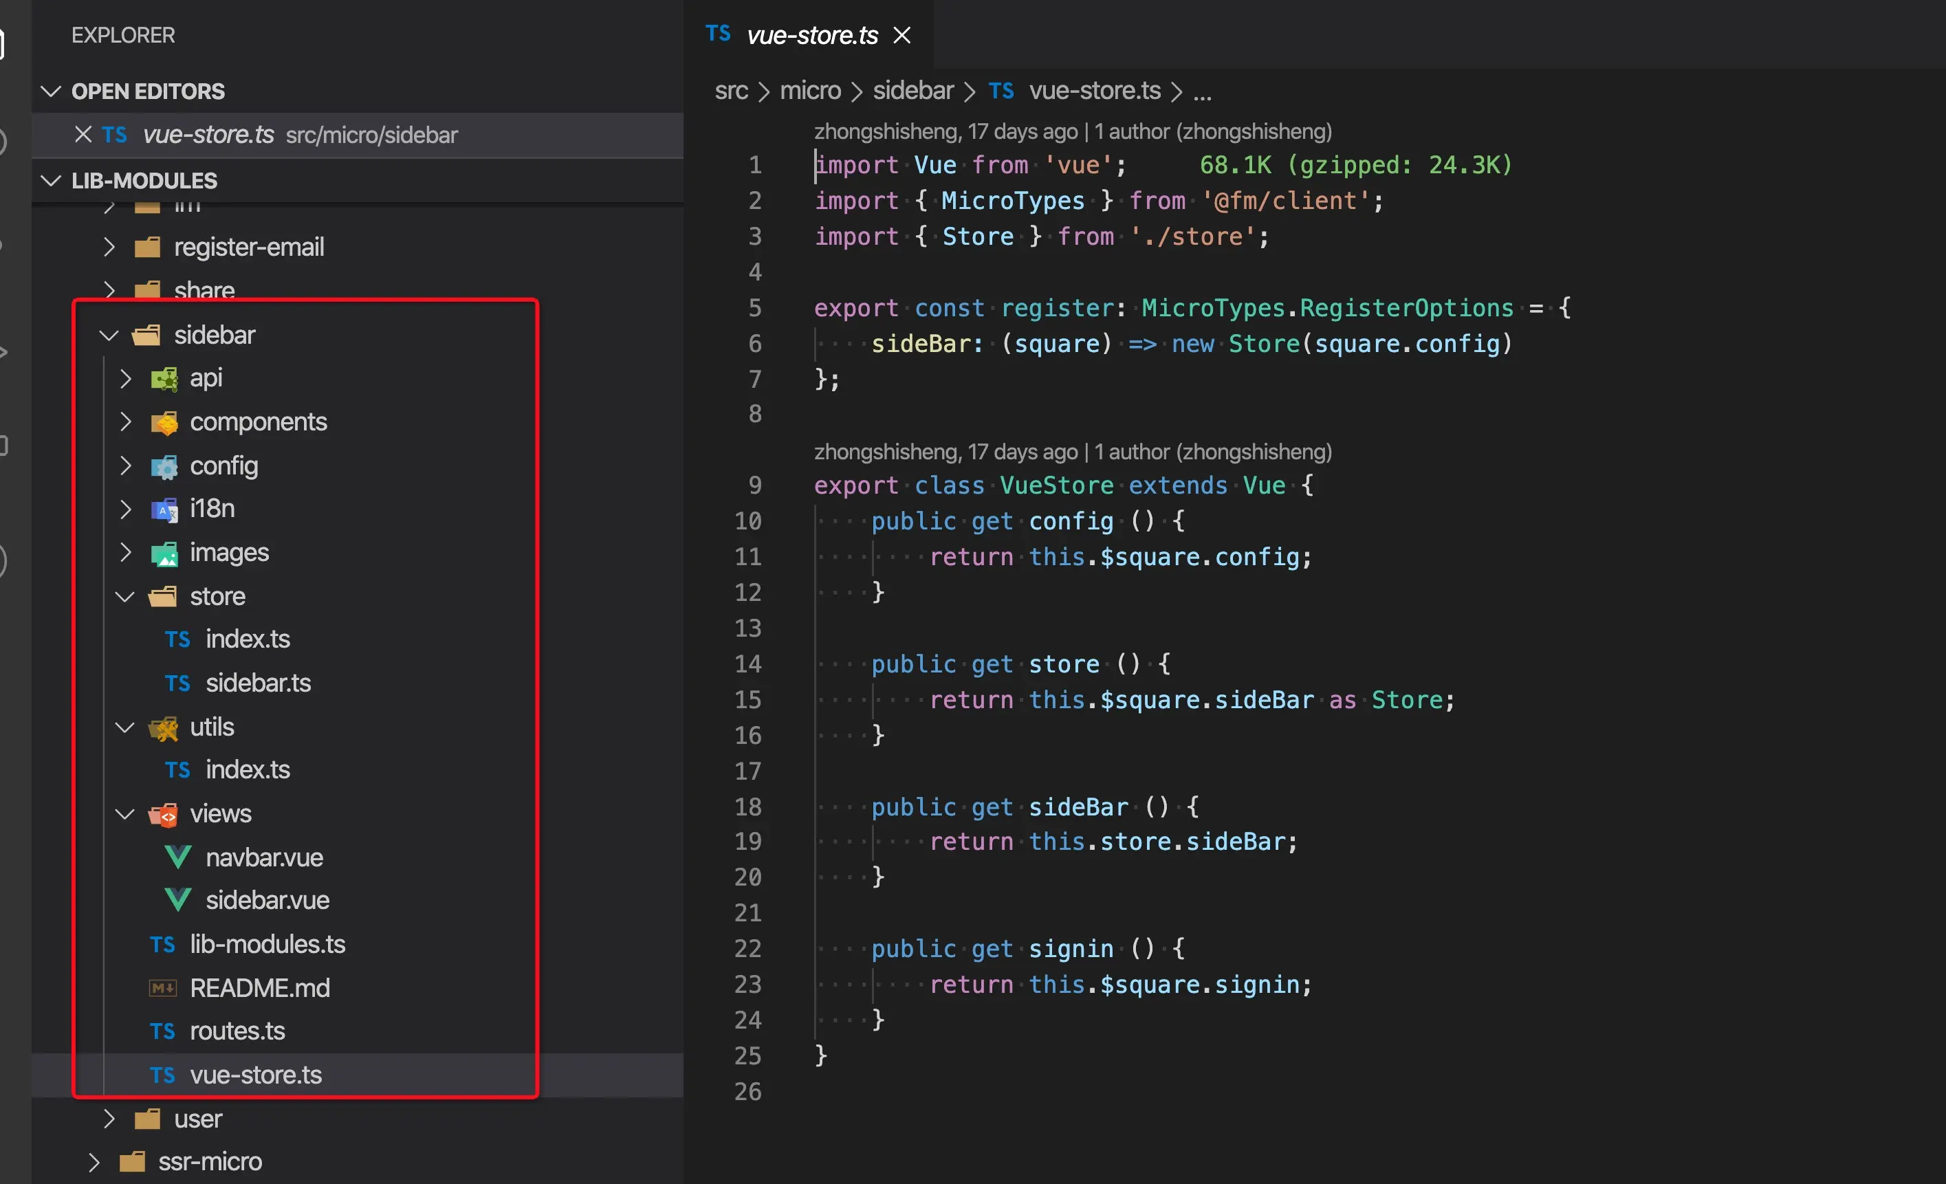The image size is (1946, 1184).
Task: Click the git blame annotation above line 9
Action: point(1072,452)
